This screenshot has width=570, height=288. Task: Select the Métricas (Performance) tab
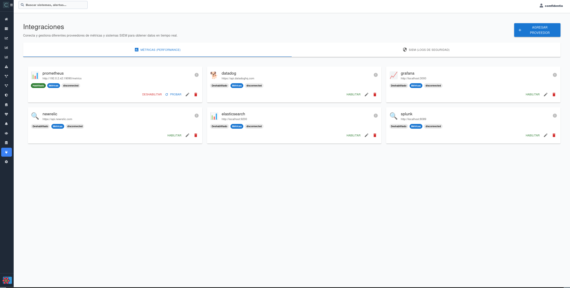pos(157,50)
